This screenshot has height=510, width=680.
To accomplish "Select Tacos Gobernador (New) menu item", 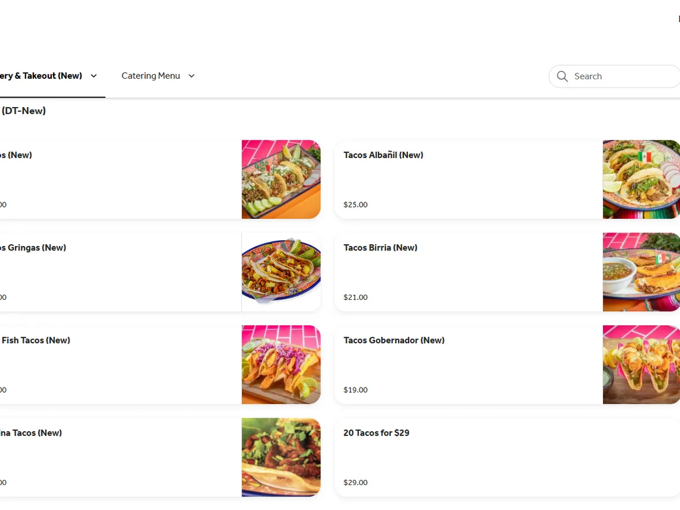I will coord(394,340).
